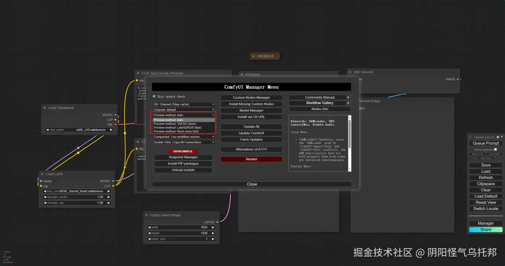Viewport: 505px width, 266px height.
Task: Click Load LoRA clip input socket
Action: coord(41,186)
